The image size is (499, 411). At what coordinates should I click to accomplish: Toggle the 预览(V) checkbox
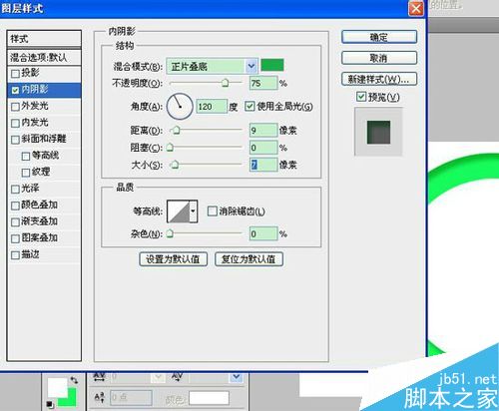tap(361, 97)
